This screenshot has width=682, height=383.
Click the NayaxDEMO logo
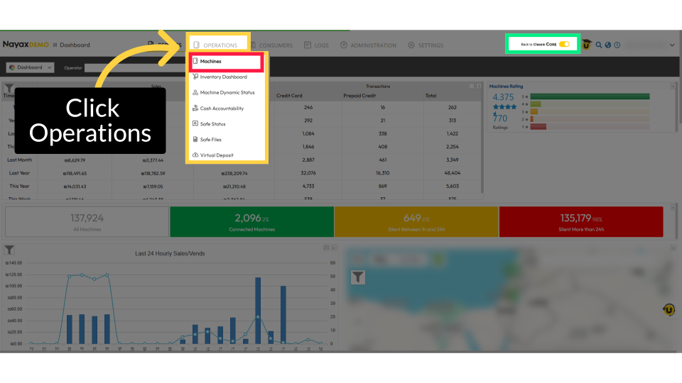26,45
